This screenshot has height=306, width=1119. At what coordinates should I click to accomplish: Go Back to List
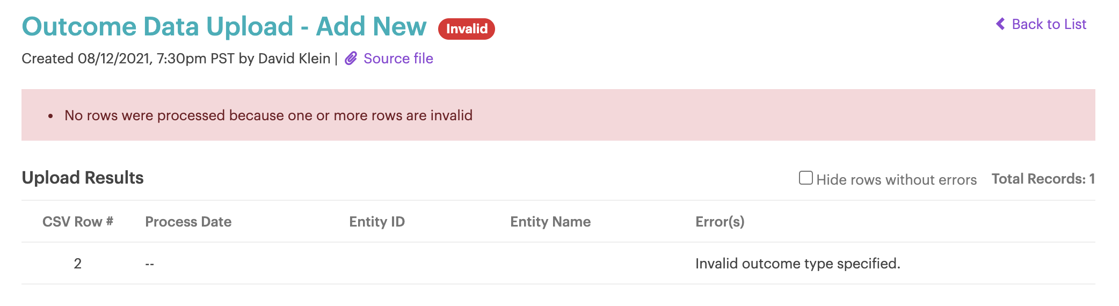pos(1048,24)
